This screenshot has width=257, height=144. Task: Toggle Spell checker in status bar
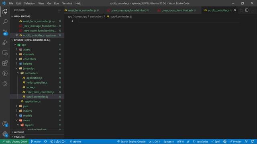[216, 142]
